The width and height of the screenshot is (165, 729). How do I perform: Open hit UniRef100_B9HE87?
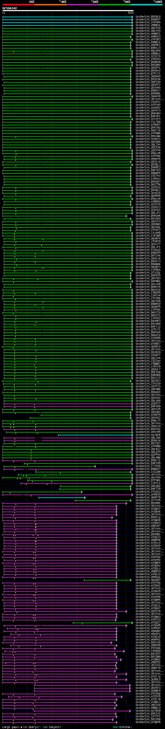pos(148,20)
